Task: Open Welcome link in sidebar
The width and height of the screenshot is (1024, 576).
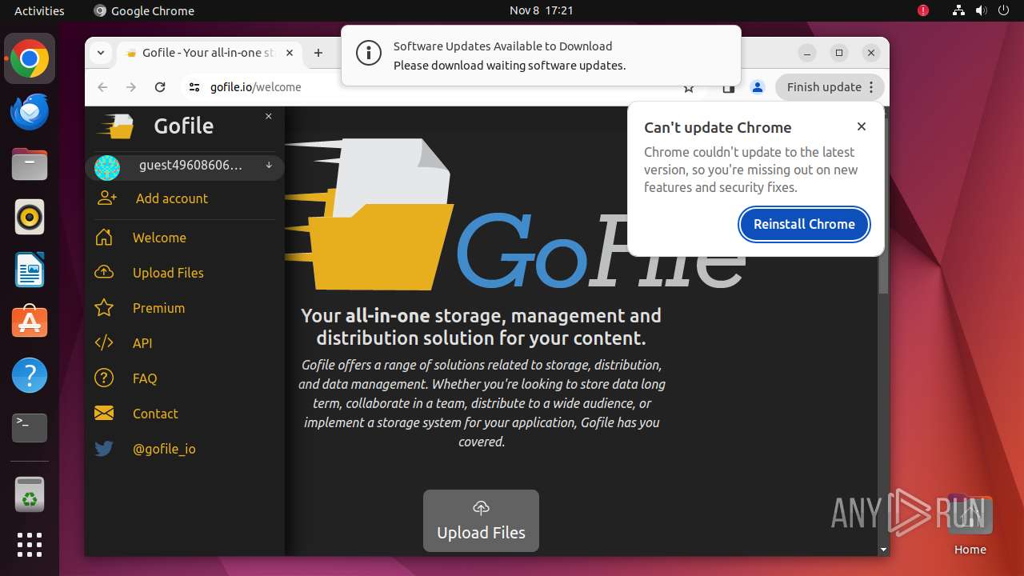Action: pos(159,238)
